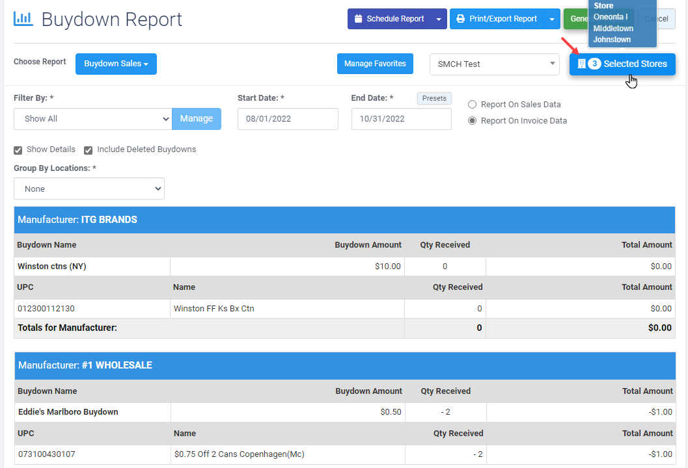Click the Buydown Report chart icon
Screen dimensions: 688x468
[23, 19]
